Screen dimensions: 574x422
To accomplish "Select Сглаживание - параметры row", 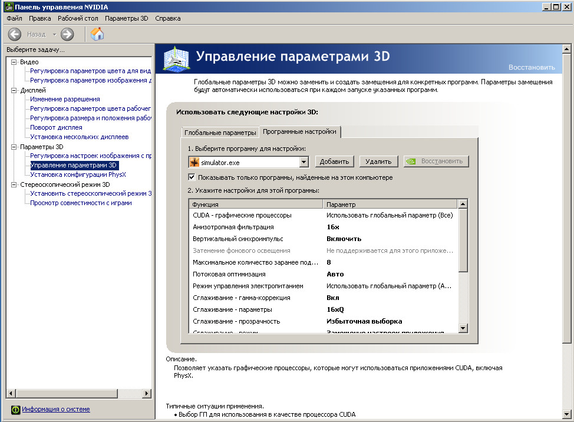I will pos(323,309).
